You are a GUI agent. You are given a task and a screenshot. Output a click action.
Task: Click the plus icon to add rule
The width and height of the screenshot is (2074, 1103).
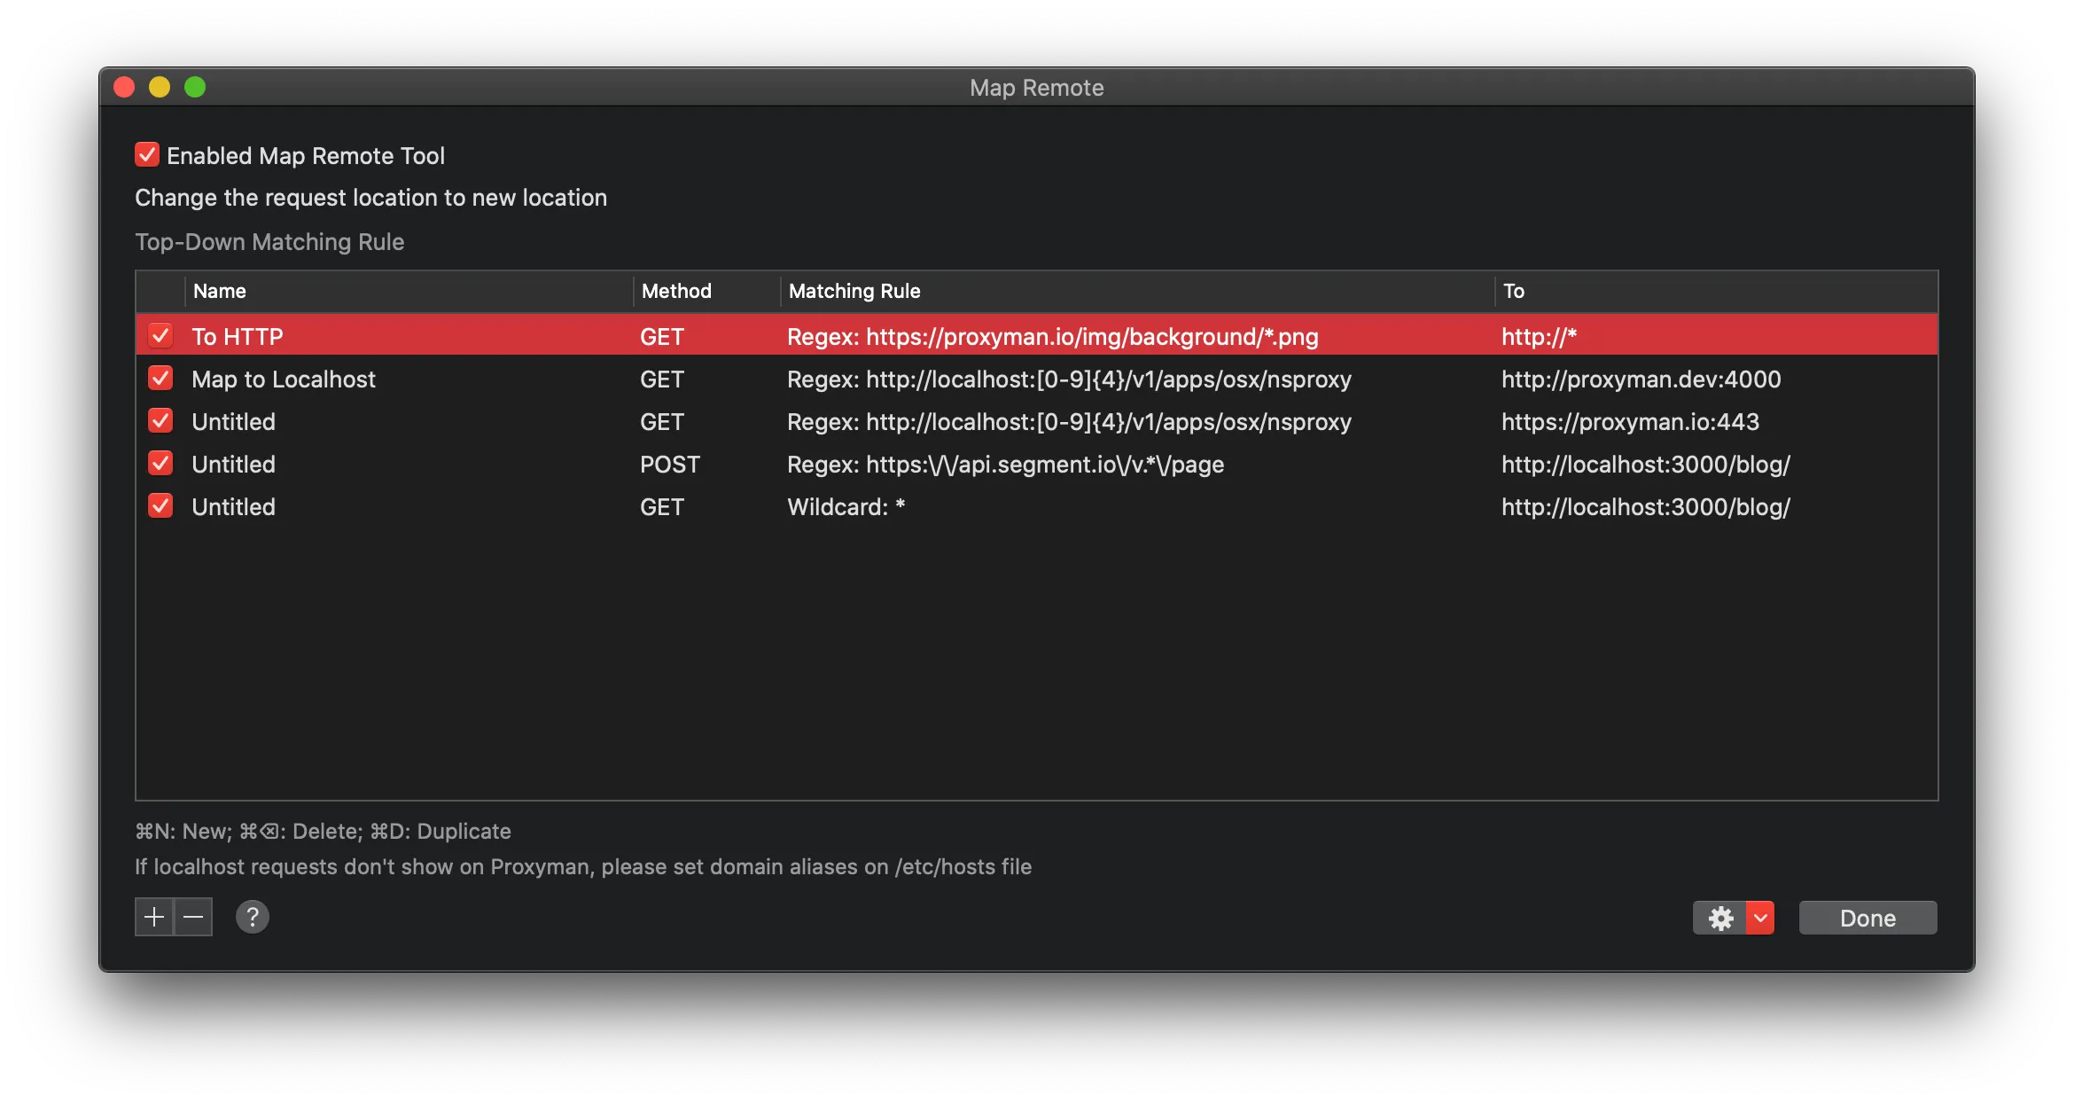[154, 917]
